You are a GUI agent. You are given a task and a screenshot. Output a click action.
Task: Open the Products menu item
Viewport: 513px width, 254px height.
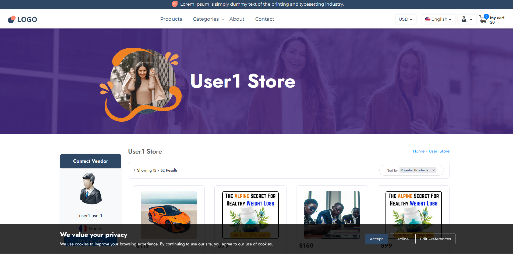171,19
